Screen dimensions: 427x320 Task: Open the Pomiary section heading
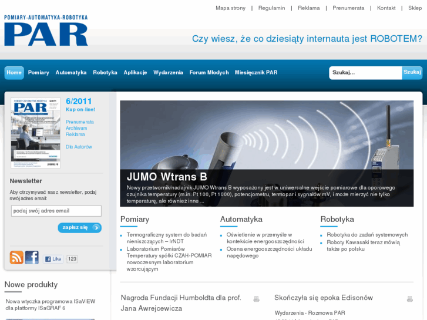click(135, 219)
